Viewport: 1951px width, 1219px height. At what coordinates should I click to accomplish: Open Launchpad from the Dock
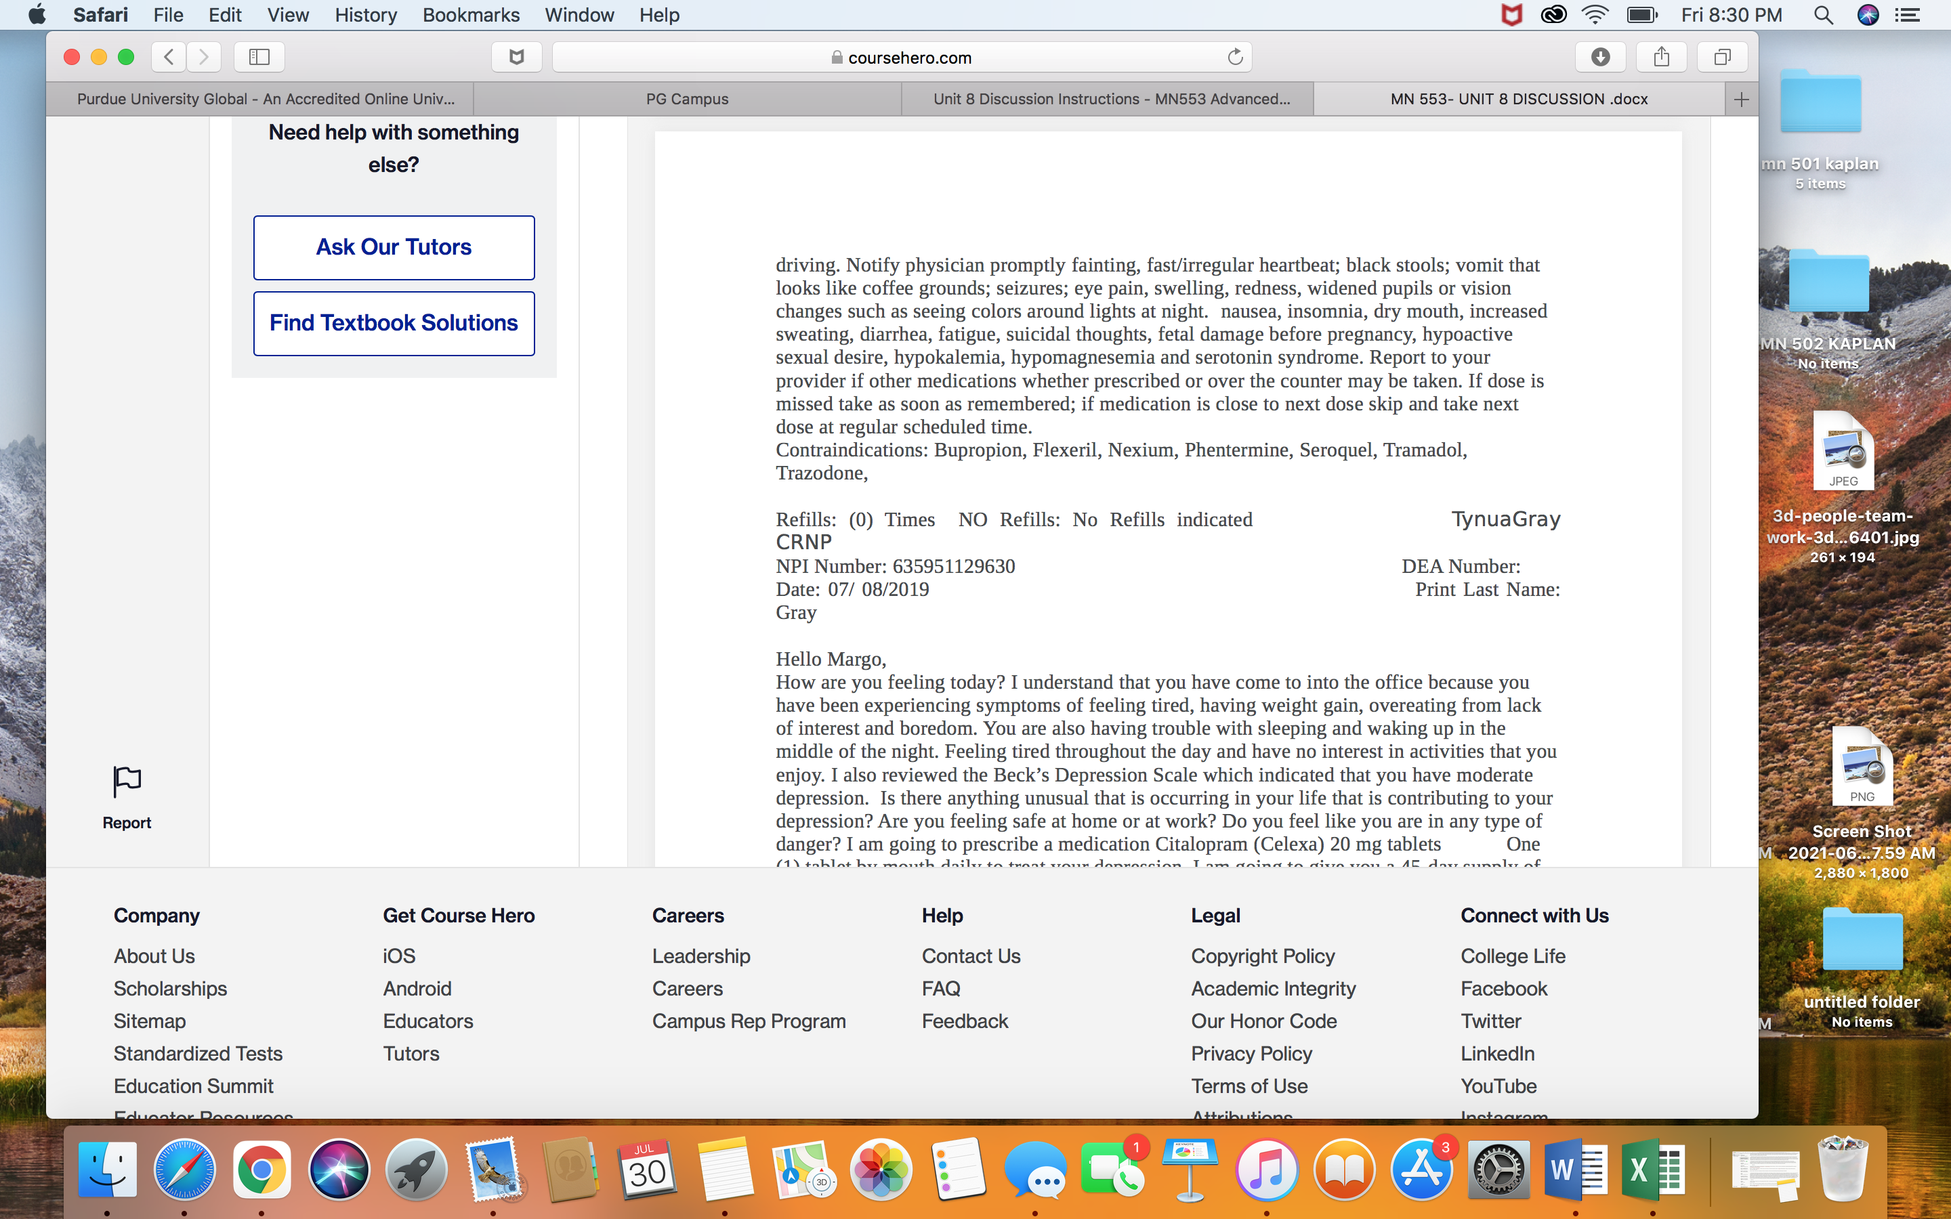(x=416, y=1170)
